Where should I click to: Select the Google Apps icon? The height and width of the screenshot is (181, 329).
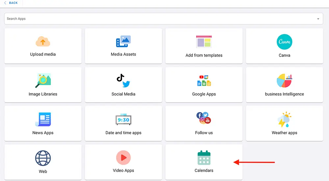coord(204,81)
